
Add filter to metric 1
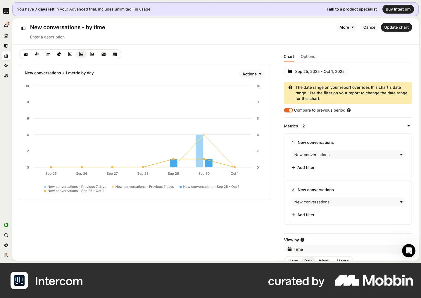click(x=303, y=168)
